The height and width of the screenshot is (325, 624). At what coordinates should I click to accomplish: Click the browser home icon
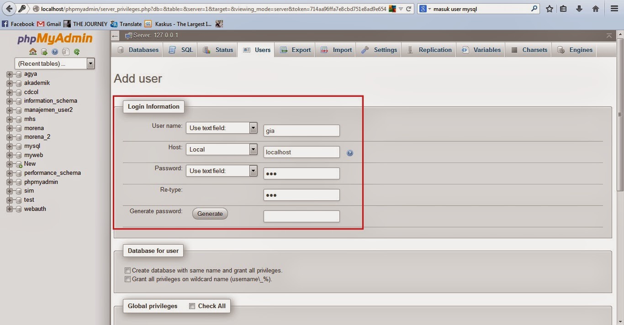(x=595, y=9)
